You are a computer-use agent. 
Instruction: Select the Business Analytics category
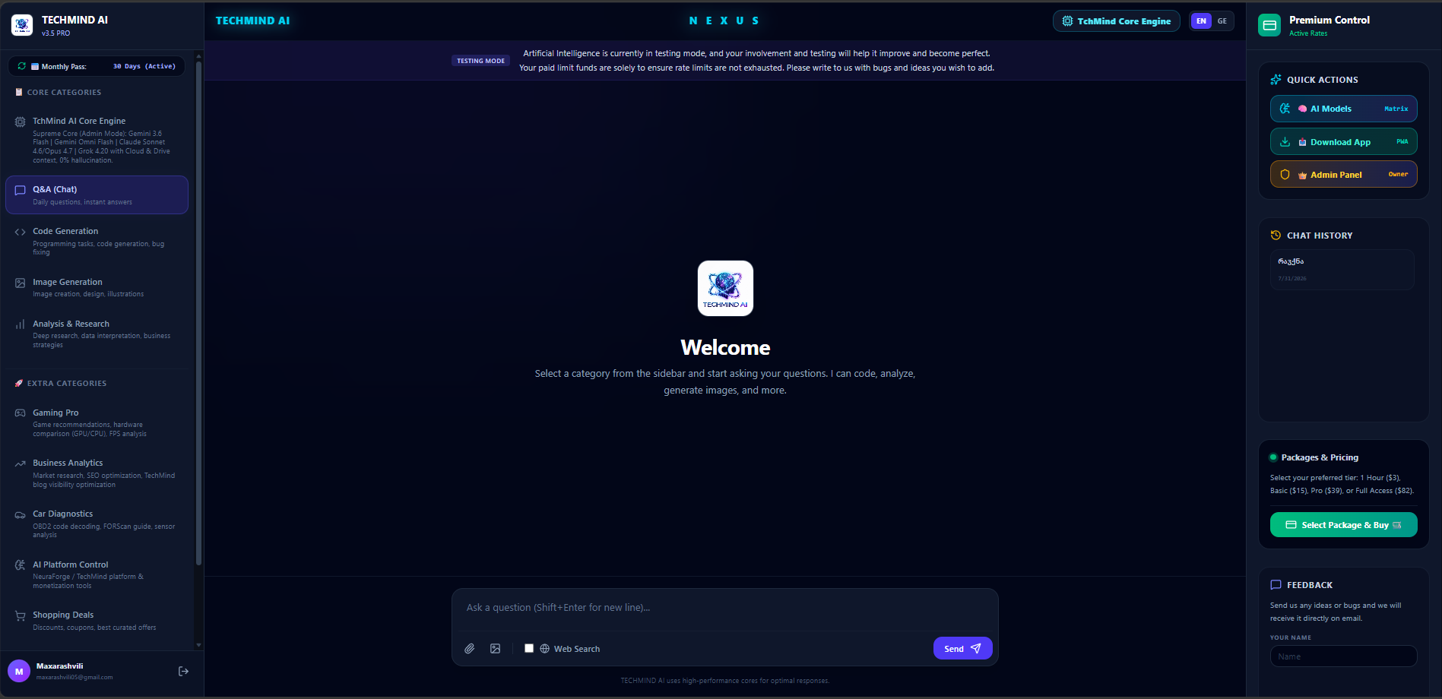pyautogui.click(x=97, y=473)
